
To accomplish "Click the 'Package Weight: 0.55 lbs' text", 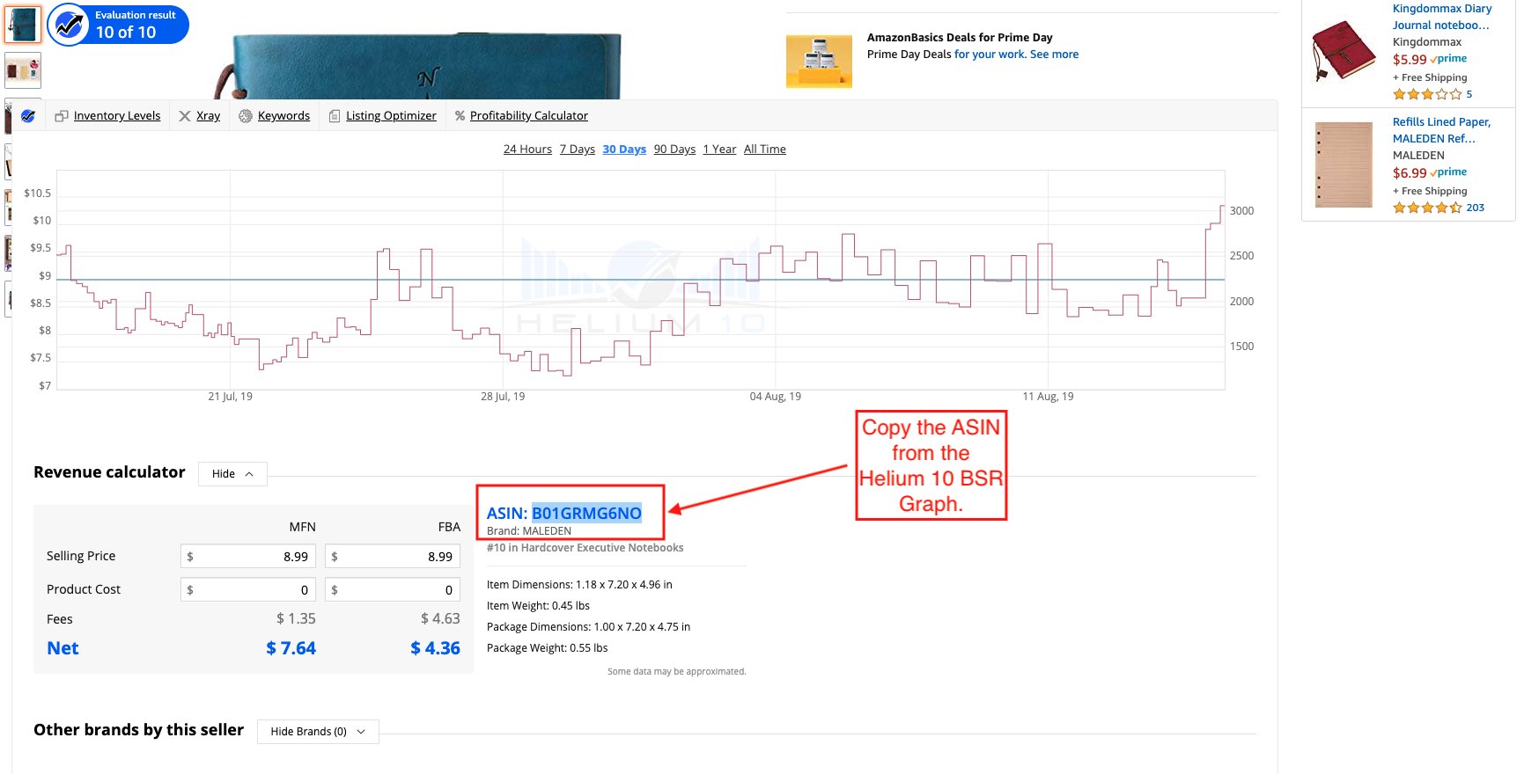I will pyautogui.click(x=548, y=648).
